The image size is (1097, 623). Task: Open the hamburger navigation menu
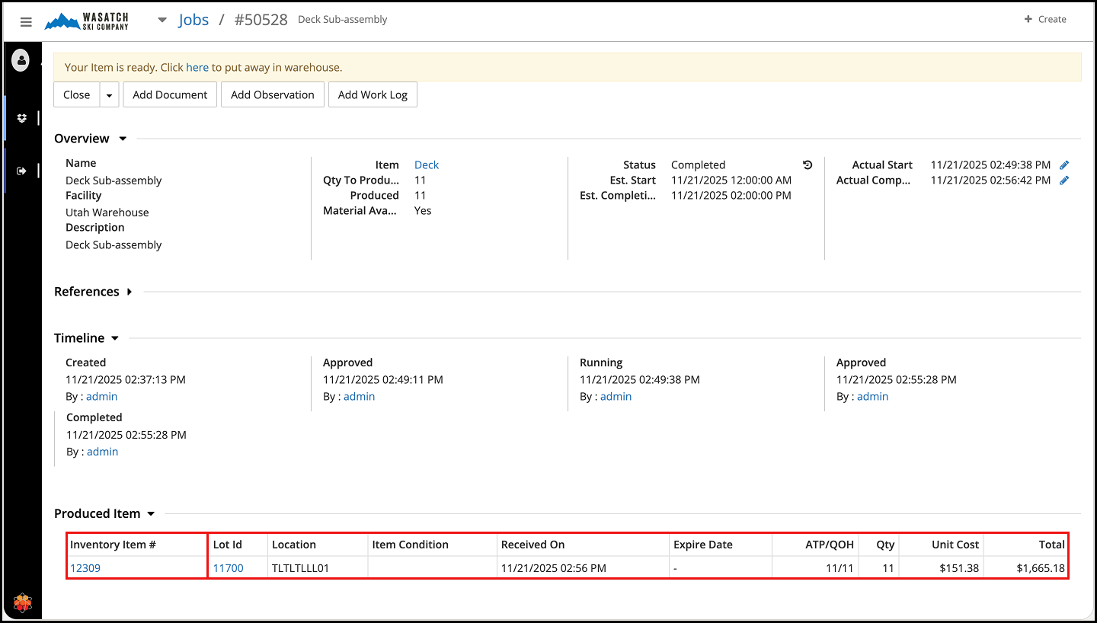coord(26,22)
